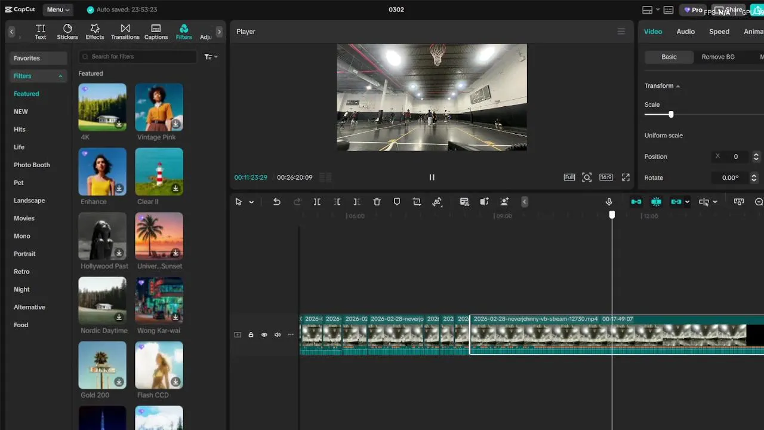Toggle track cover thumbnail icon
The height and width of the screenshot is (430, 764).
pyautogui.click(x=238, y=334)
